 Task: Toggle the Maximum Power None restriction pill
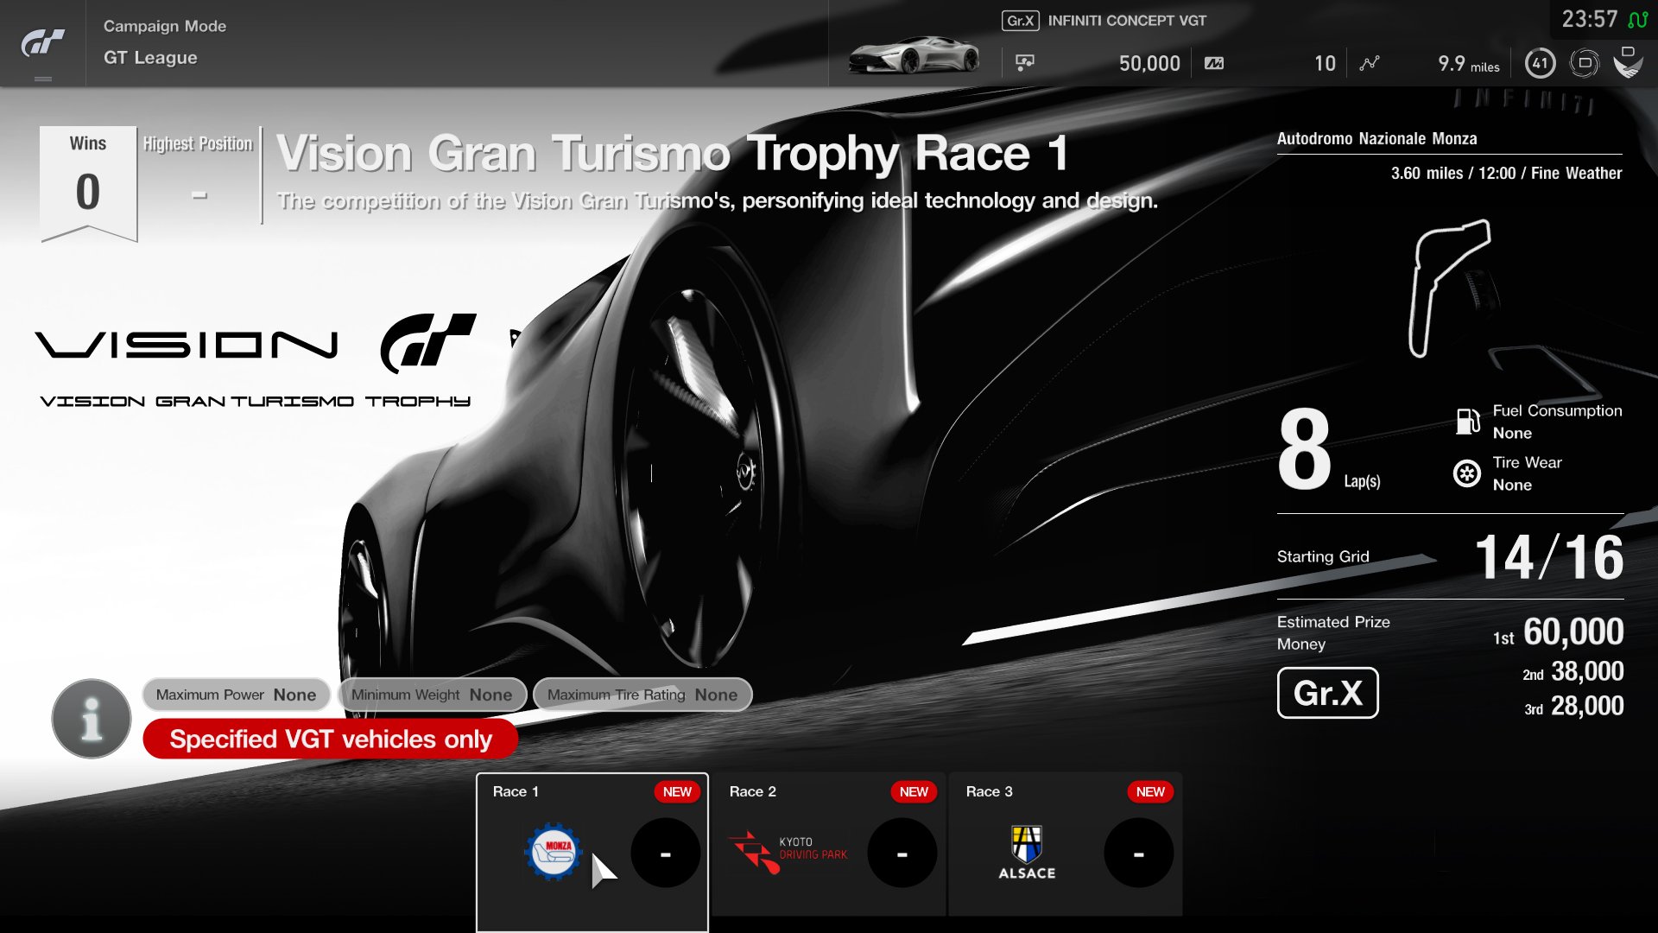(236, 695)
